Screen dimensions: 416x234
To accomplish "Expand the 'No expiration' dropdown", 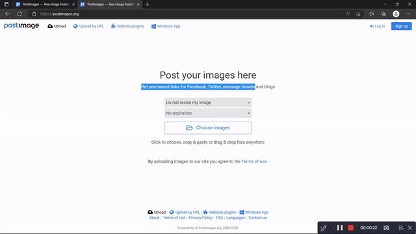I will (208, 113).
